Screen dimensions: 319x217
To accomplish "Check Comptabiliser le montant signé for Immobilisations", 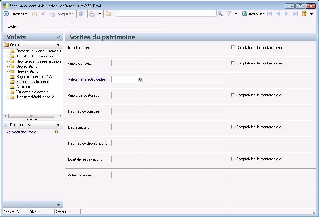I will coord(233,47).
